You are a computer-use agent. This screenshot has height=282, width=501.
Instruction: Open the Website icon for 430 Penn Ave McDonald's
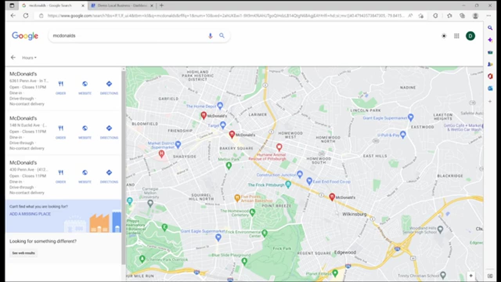pyautogui.click(x=85, y=172)
